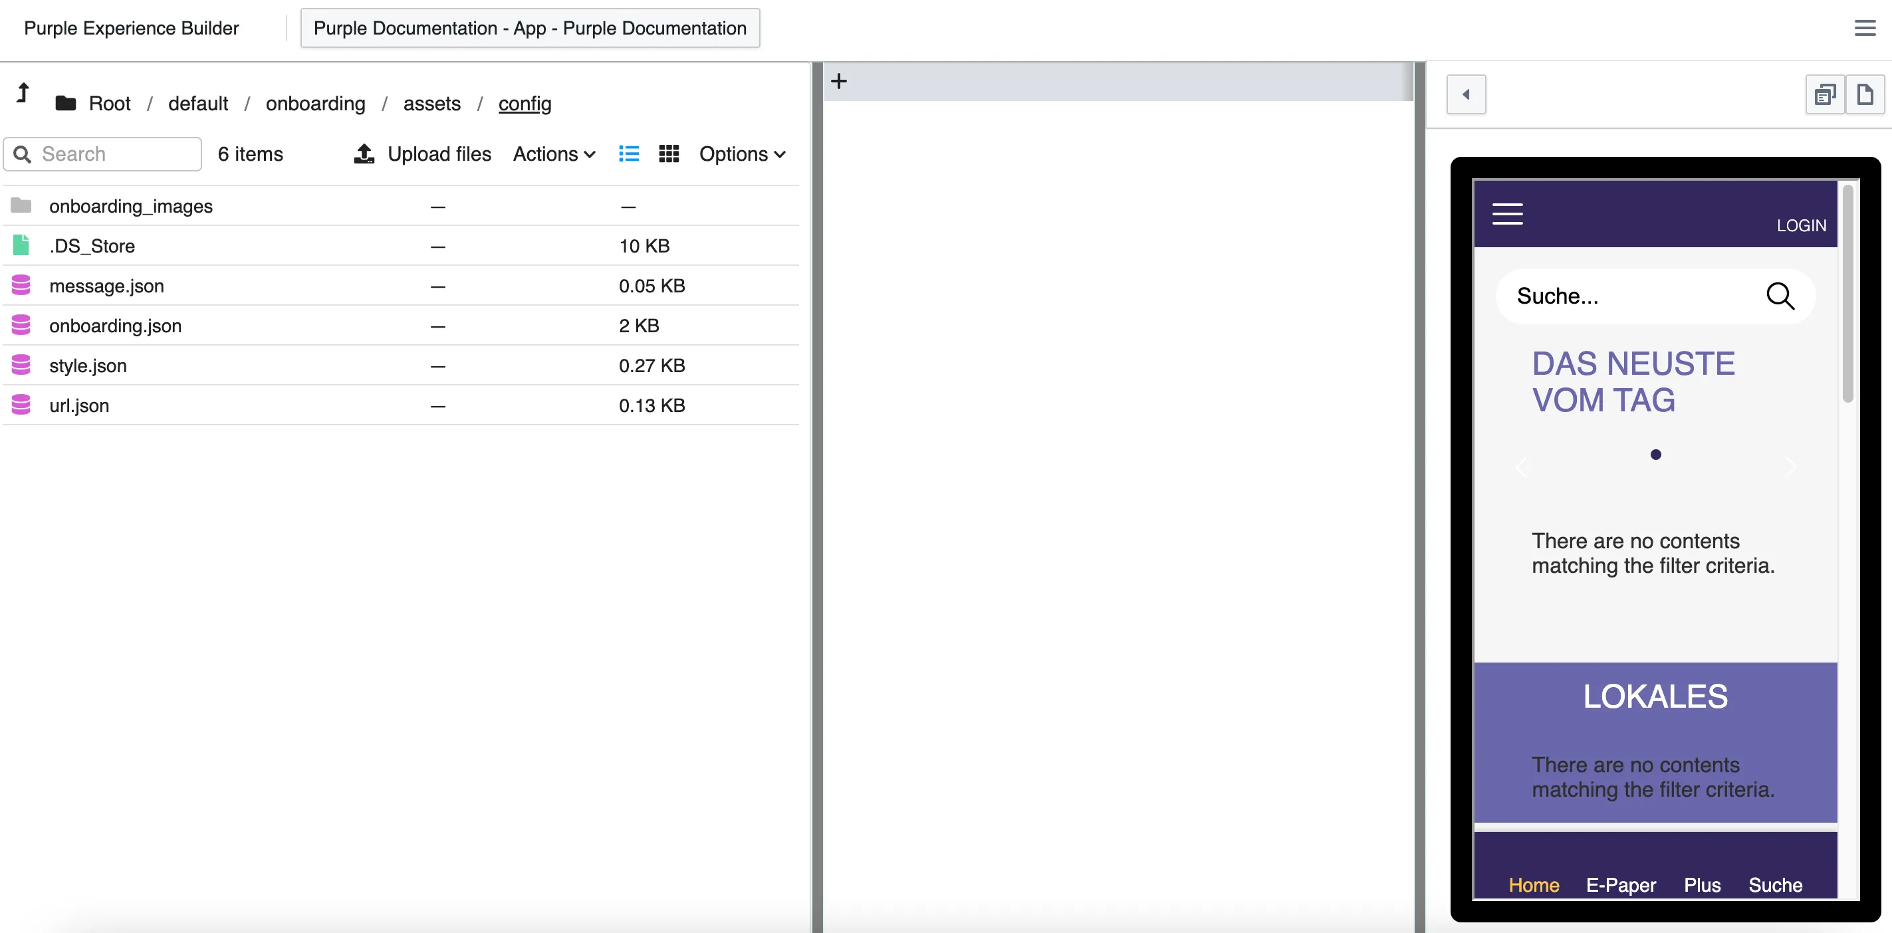The height and width of the screenshot is (933, 1892).
Task: Click the hamburger menu icon at top right
Action: 1865,28
